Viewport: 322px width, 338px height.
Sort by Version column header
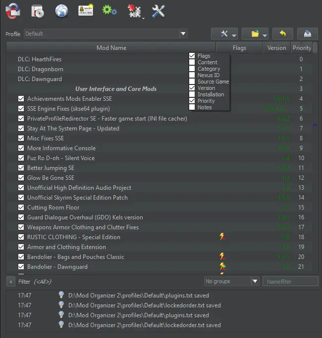point(276,48)
